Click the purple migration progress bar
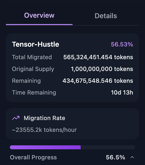This screenshot has height=165, width=145. [45, 147]
